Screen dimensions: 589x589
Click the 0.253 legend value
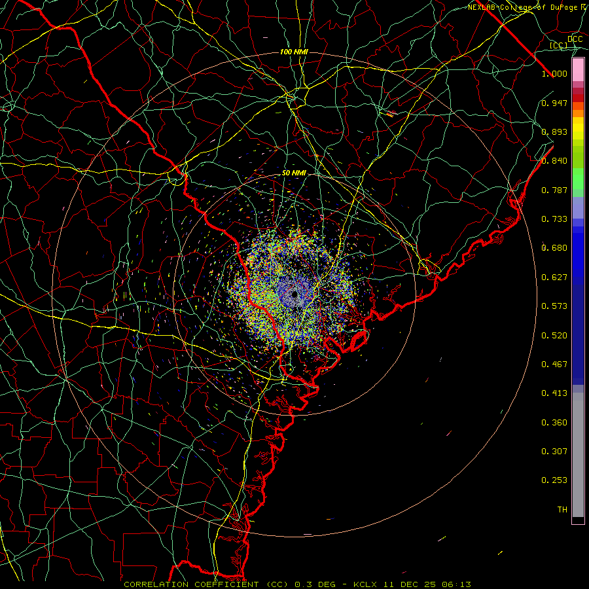tap(554, 480)
